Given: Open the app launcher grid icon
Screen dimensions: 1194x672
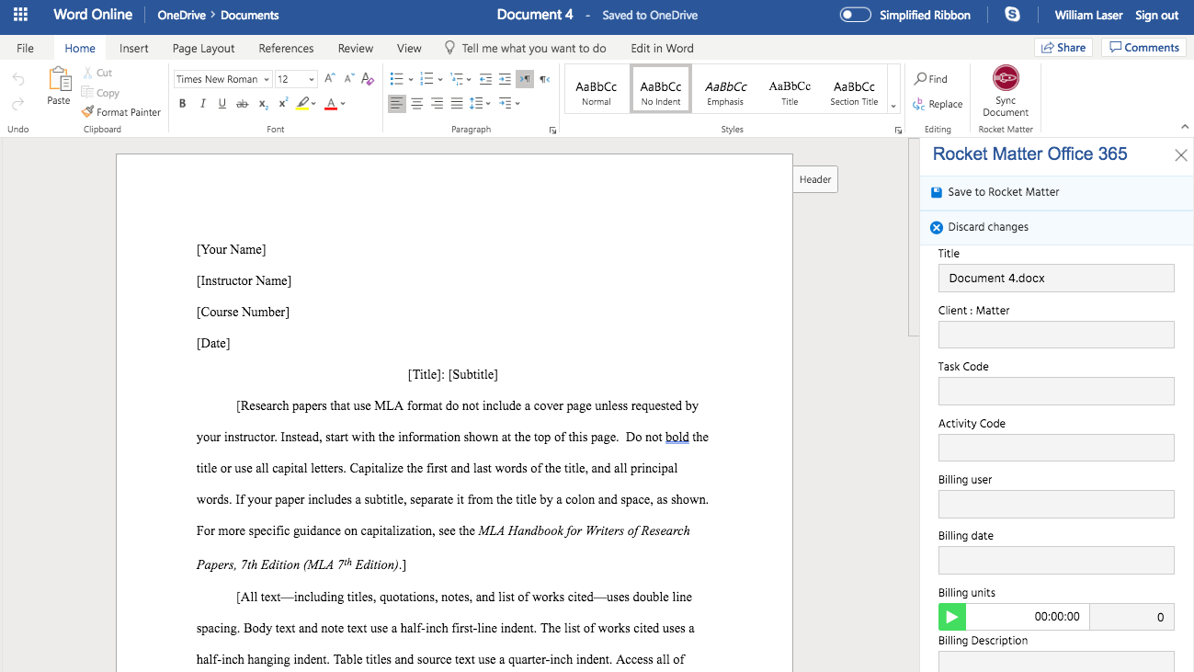Looking at the screenshot, I should (20, 15).
